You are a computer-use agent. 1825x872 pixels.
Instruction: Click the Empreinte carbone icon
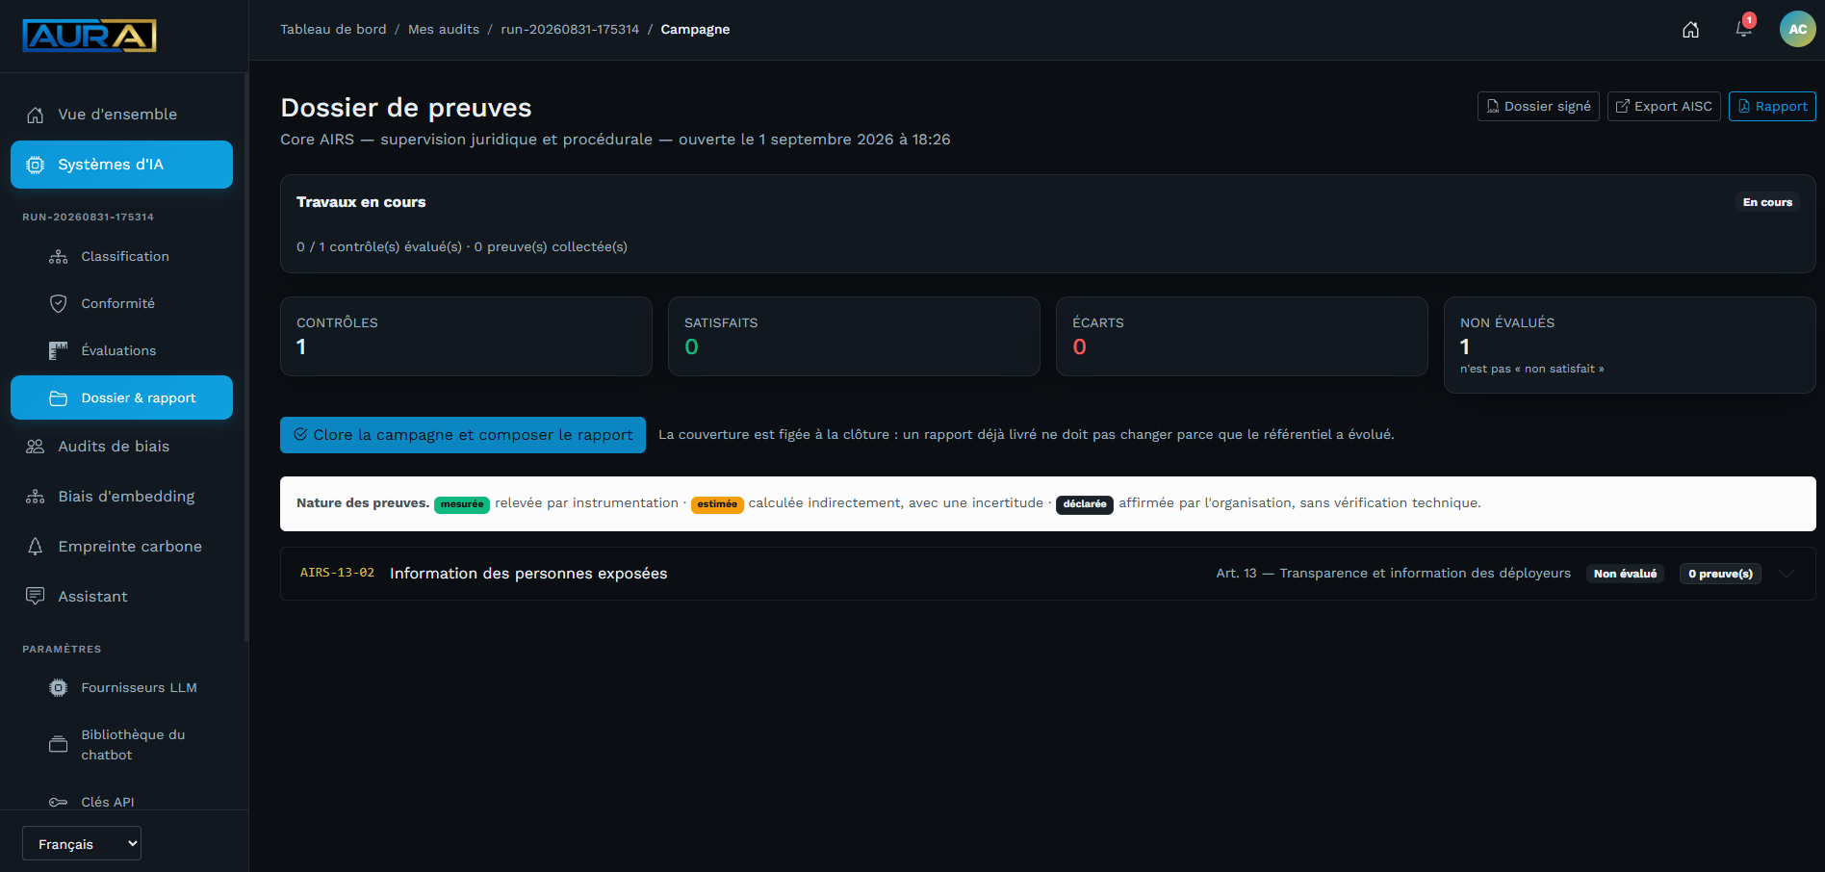coord(36,547)
